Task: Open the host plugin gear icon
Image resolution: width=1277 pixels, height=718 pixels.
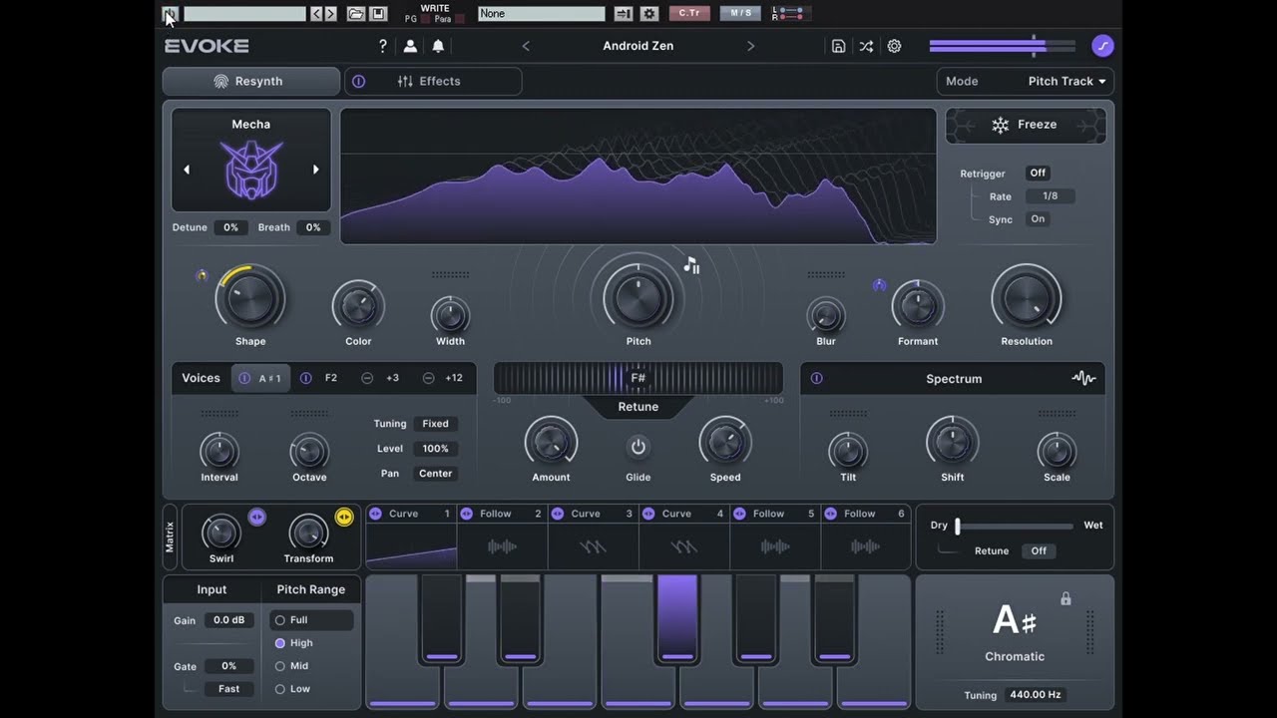Action: click(649, 14)
